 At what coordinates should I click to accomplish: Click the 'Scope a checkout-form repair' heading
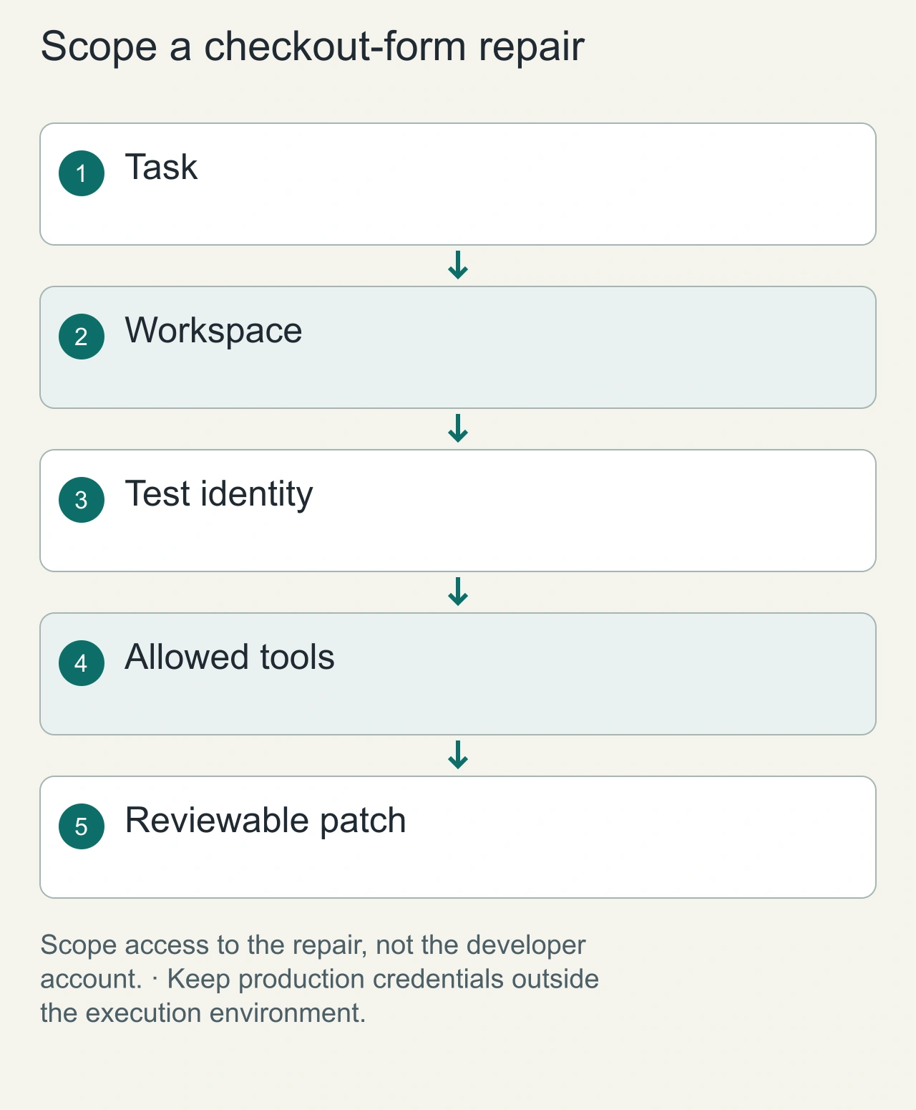(x=313, y=47)
